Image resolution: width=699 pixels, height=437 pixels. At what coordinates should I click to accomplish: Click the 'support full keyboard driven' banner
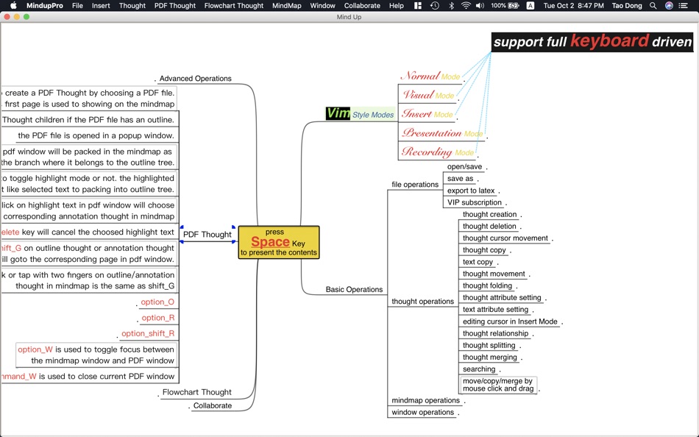pos(592,42)
